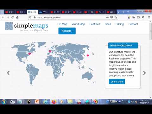
Task: Open PowerPoint from the taskbar
Action: pyautogui.click(x=37, y=102)
